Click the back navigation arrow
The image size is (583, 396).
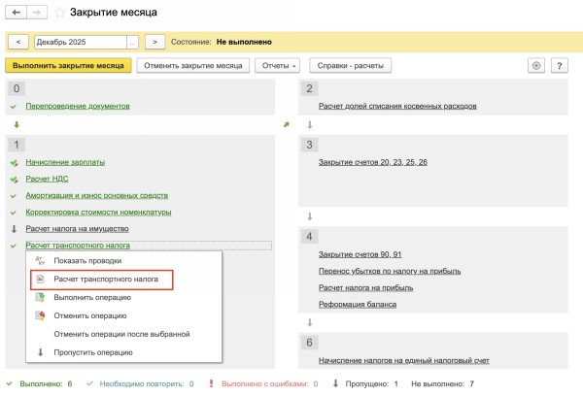pos(16,13)
